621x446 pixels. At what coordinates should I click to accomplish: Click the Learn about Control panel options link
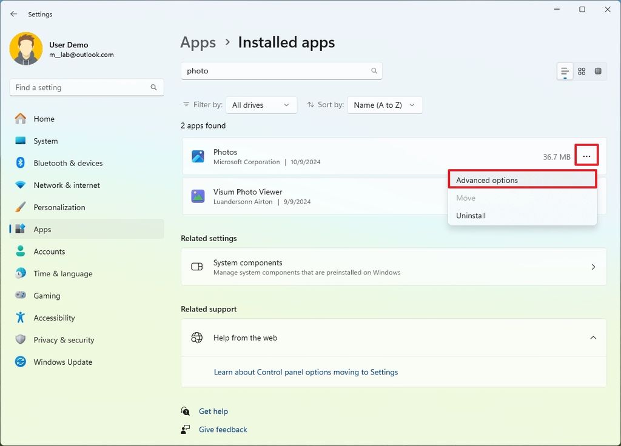(x=306, y=371)
